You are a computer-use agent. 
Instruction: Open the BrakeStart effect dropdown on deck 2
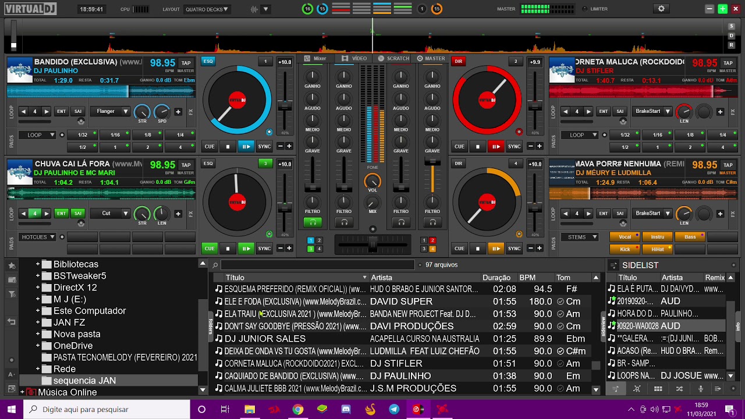(x=653, y=111)
